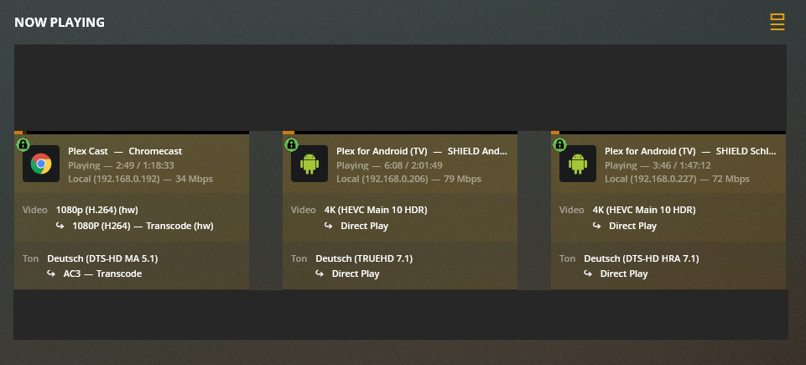
Task: Click the progress bar of 6:08 / 2:01:49 session
Action: (400, 133)
